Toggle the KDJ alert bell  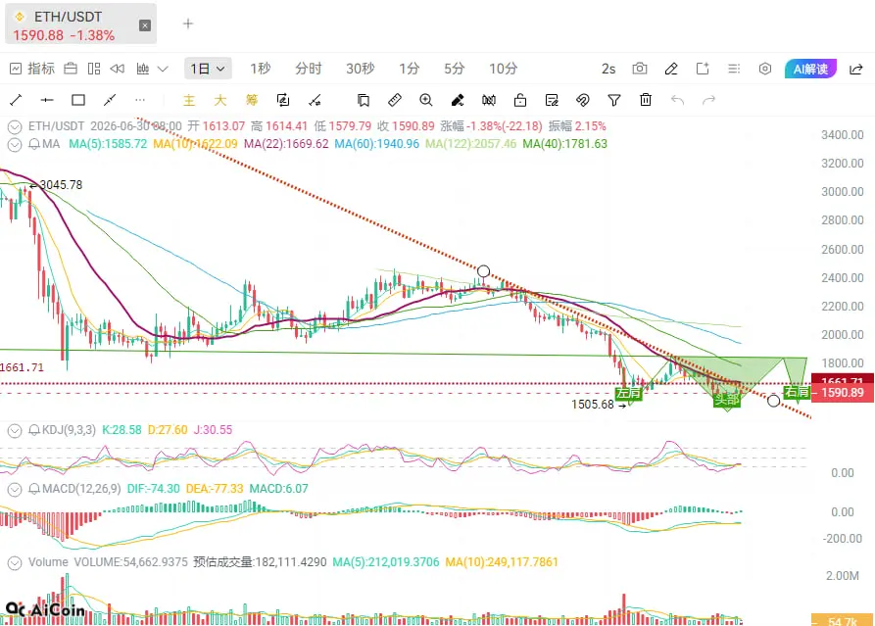[x=34, y=430]
